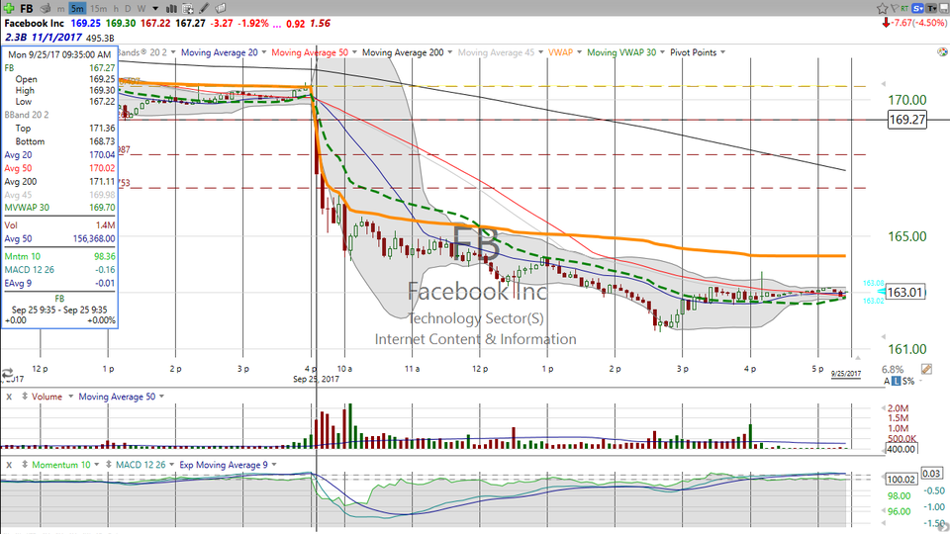The height and width of the screenshot is (534, 950).
Task: Open the Bollinger Bands 20 2 dropdown
Action: [x=173, y=52]
